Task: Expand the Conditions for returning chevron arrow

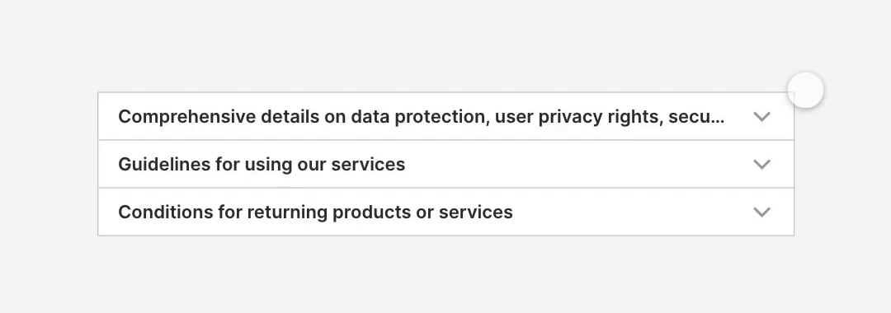Action: 761,212
